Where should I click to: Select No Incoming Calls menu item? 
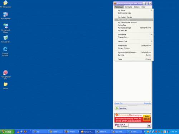click(134, 13)
